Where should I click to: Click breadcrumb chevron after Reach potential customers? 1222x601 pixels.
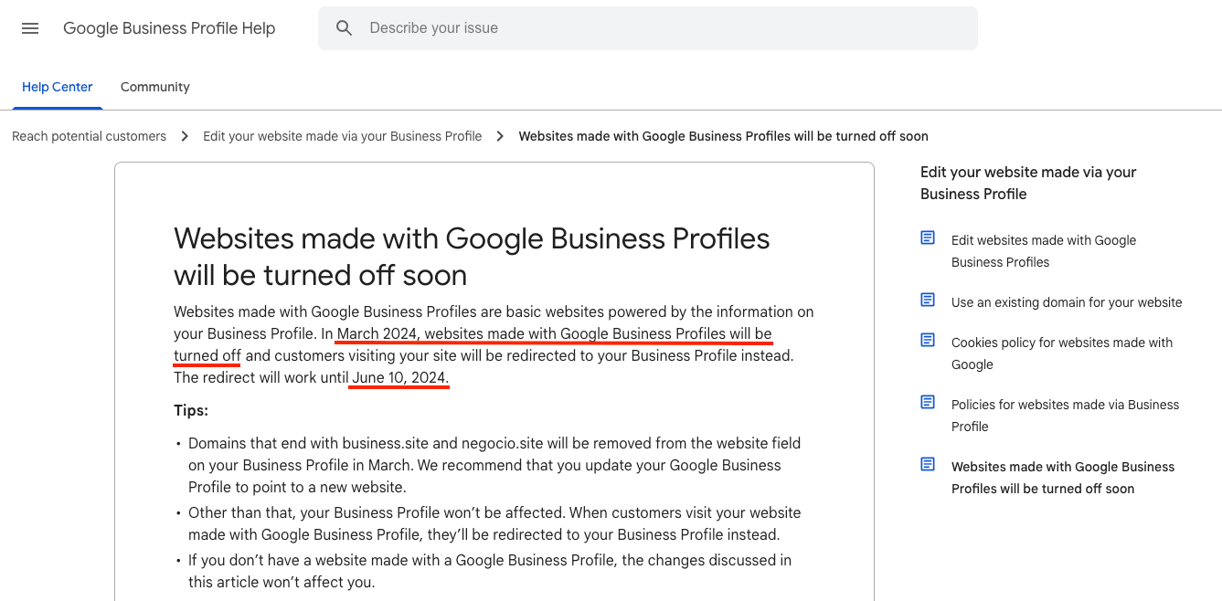(185, 136)
